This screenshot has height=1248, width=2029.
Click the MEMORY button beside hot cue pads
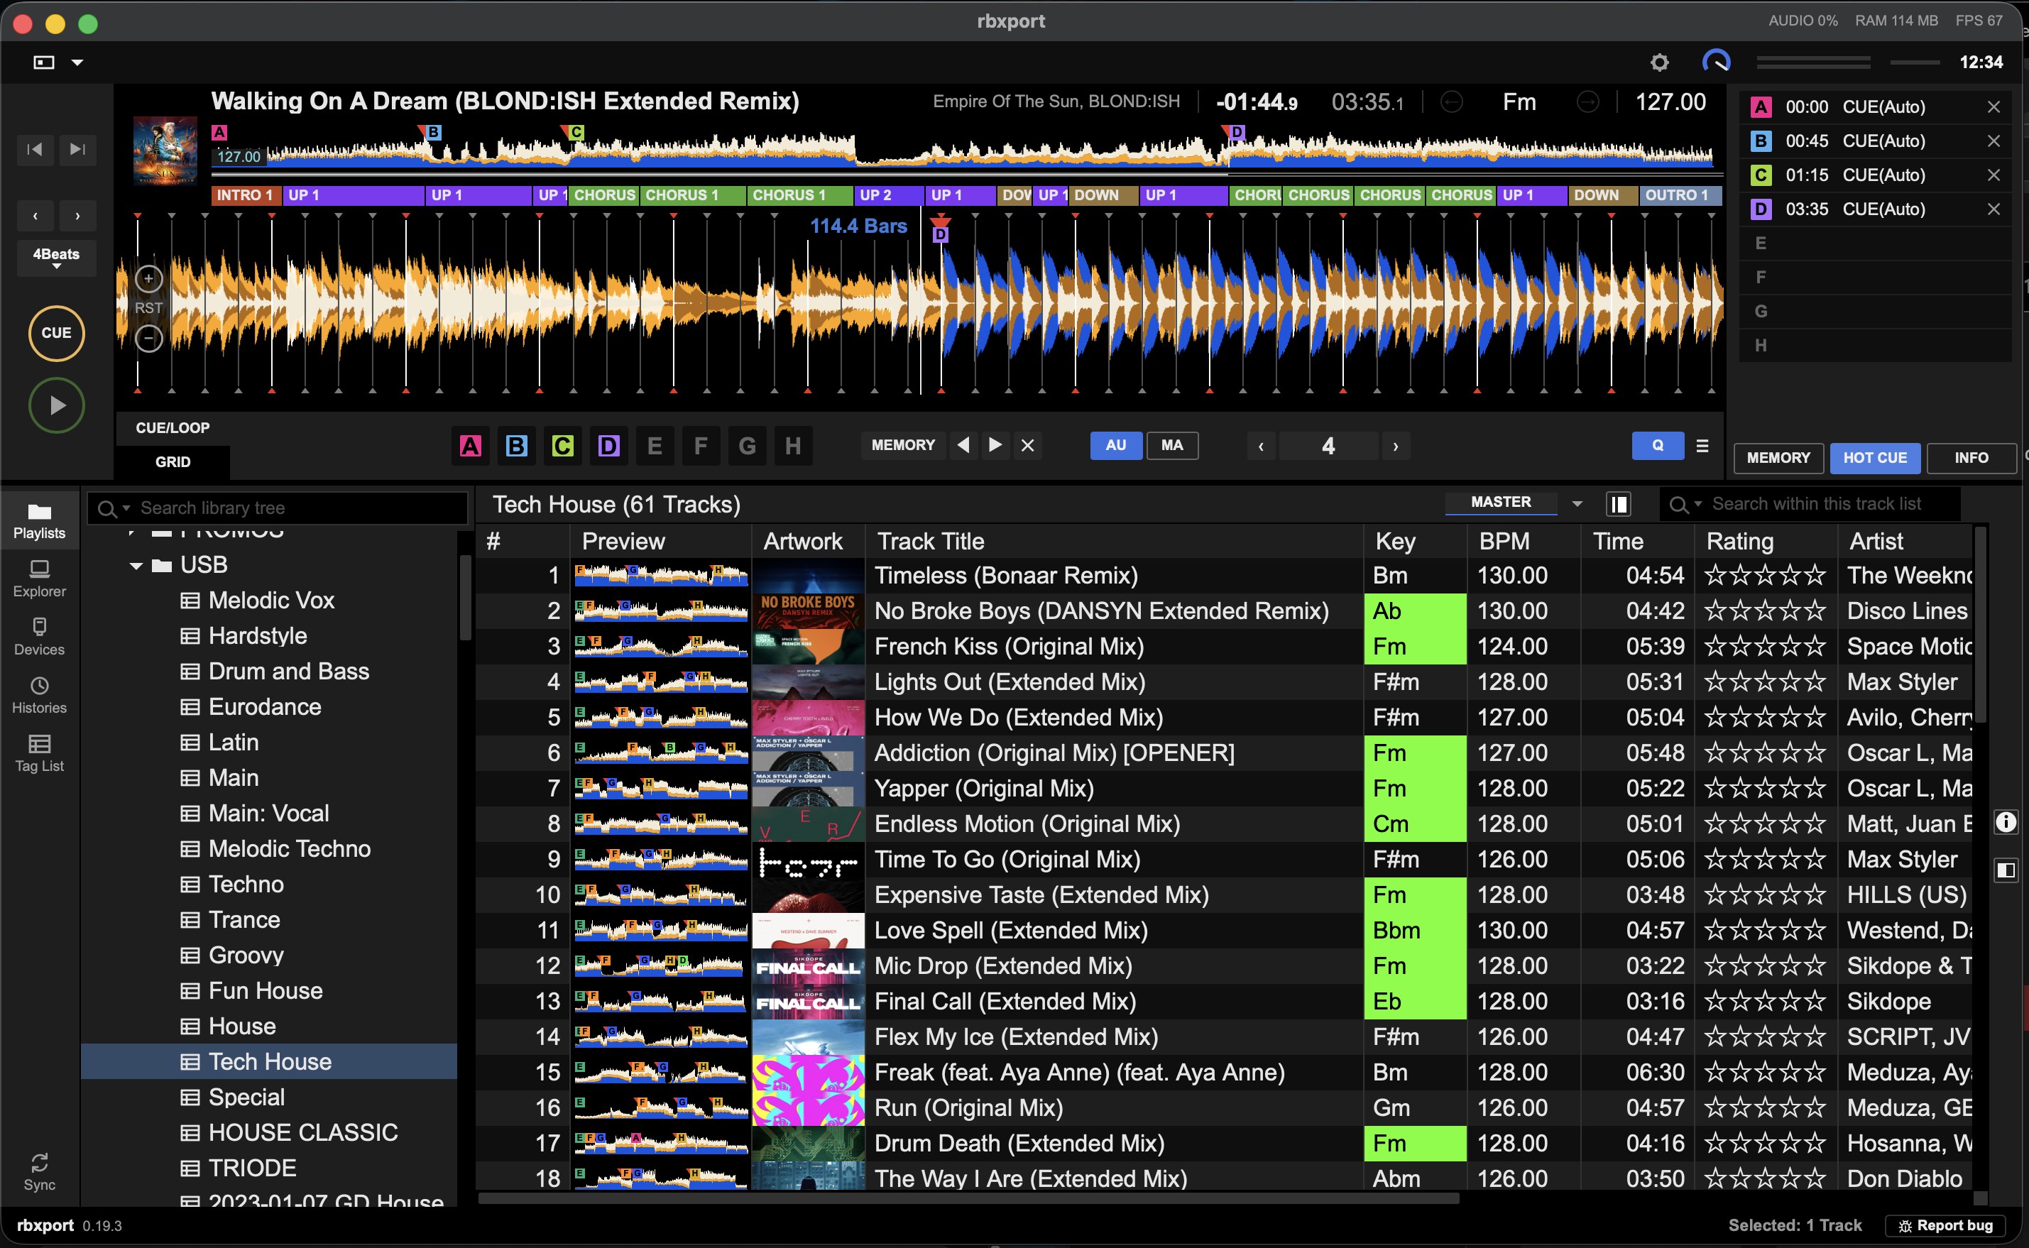click(x=903, y=446)
